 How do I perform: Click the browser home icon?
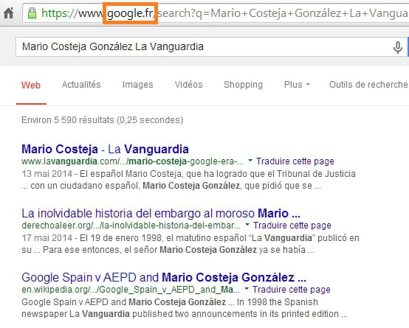tap(9, 13)
